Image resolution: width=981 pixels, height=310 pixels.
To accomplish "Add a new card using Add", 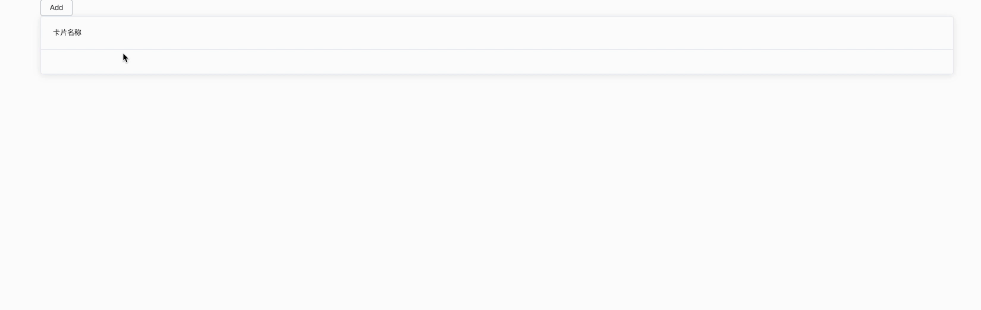I will (x=56, y=8).
